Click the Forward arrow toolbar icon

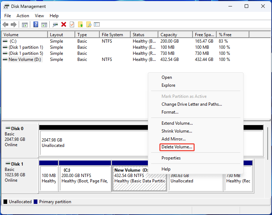click(x=14, y=24)
